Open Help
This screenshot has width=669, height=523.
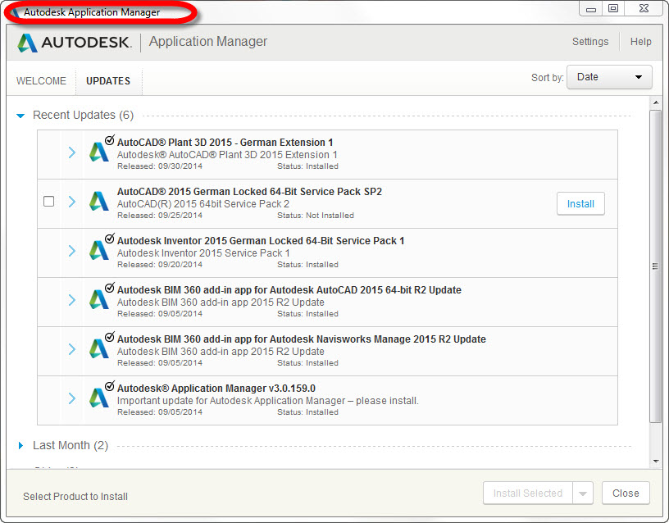[641, 41]
